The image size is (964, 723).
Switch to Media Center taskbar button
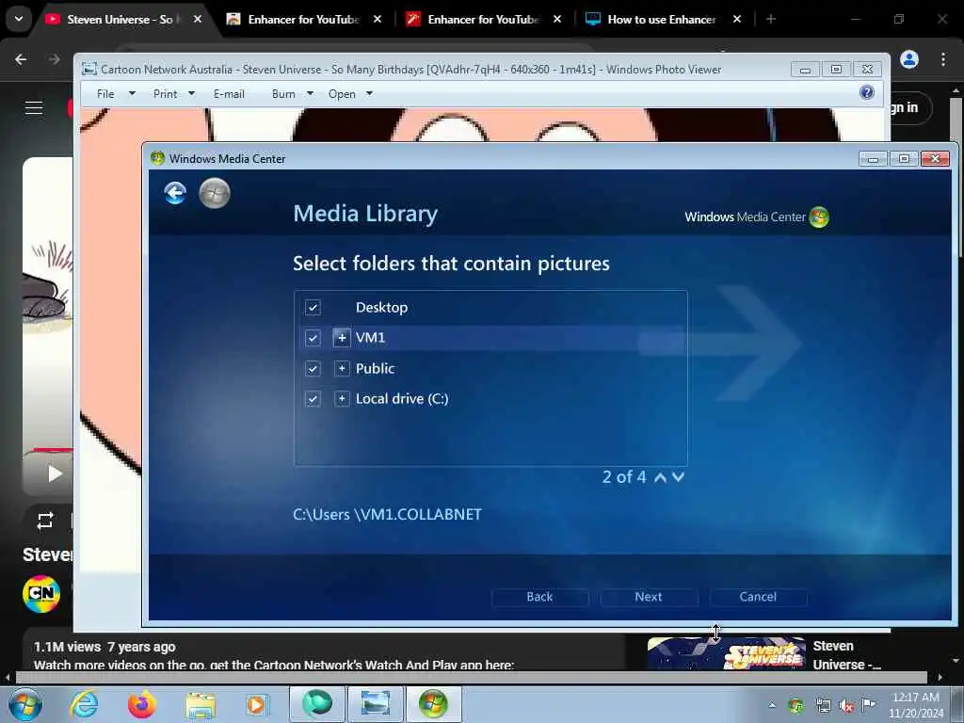(433, 704)
